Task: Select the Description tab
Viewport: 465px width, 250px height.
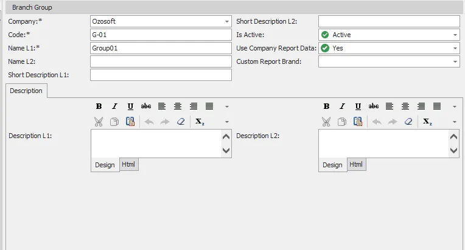Action: [x=26, y=91]
